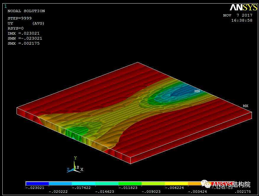The height and width of the screenshot is (196, 259).
Task: Click legend value -.023021
Action: (35, 188)
